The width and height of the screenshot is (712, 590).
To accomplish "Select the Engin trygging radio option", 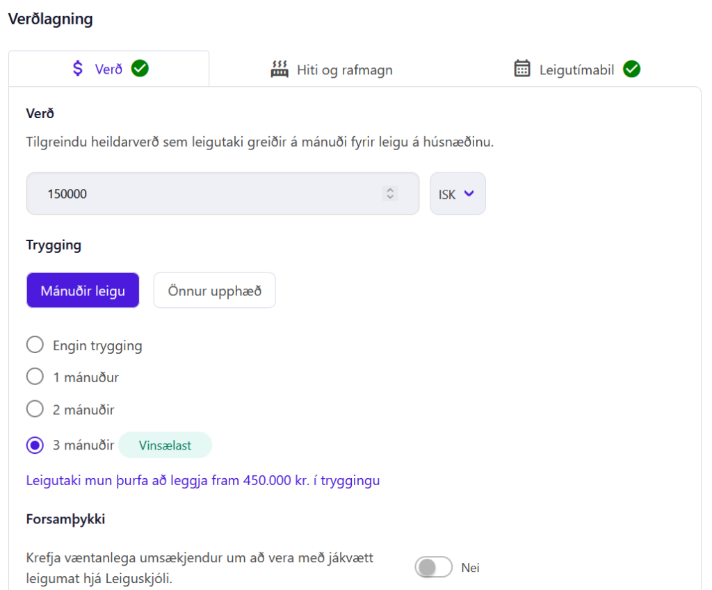I will 35,345.
